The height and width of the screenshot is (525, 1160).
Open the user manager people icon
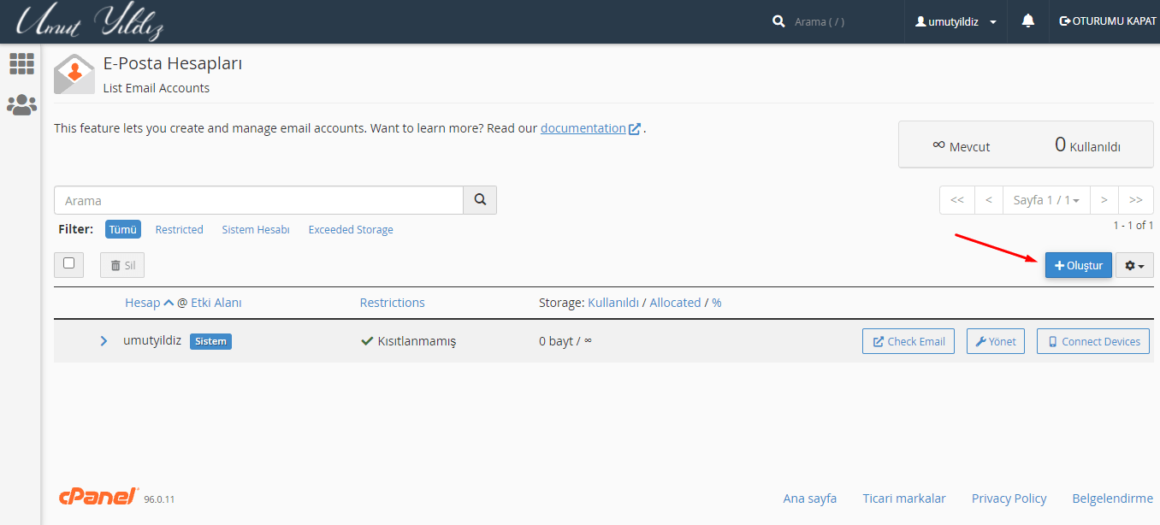pos(21,105)
